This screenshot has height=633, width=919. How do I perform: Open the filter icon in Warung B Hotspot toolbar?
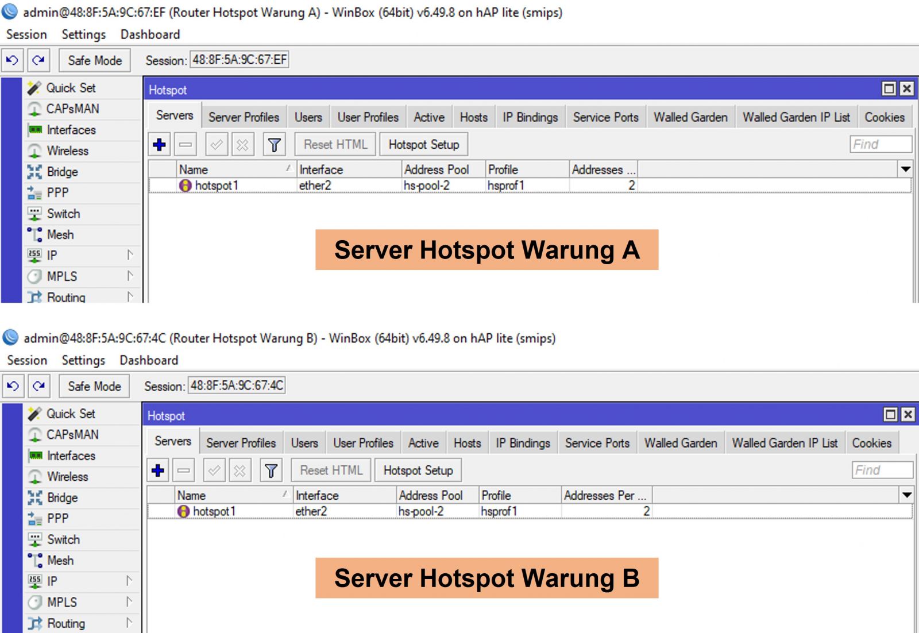[x=271, y=470]
